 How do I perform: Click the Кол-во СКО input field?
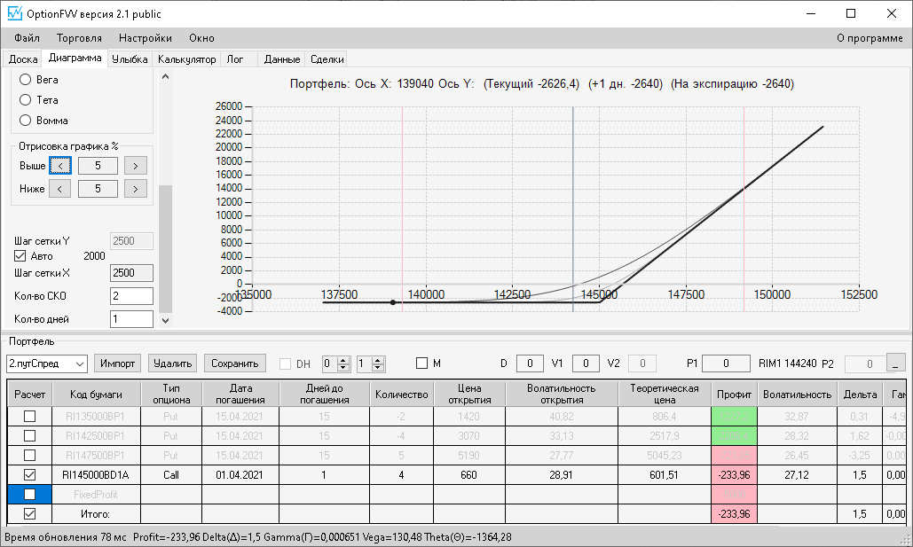point(131,295)
